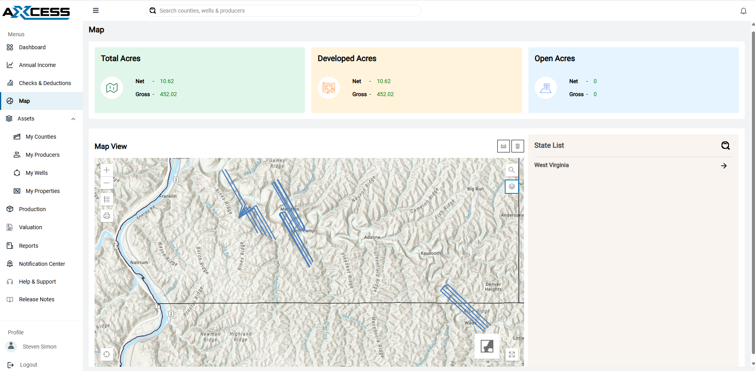Open the magnifier search tool on the map
The image size is (755, 371).
click(x=511, y=170)
